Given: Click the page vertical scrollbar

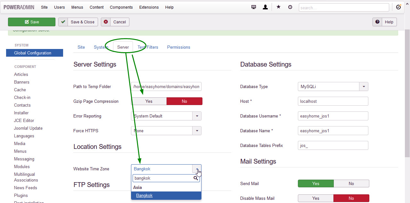Looking at the screenshot, I should pyautogui.click(x=407, y=96).
